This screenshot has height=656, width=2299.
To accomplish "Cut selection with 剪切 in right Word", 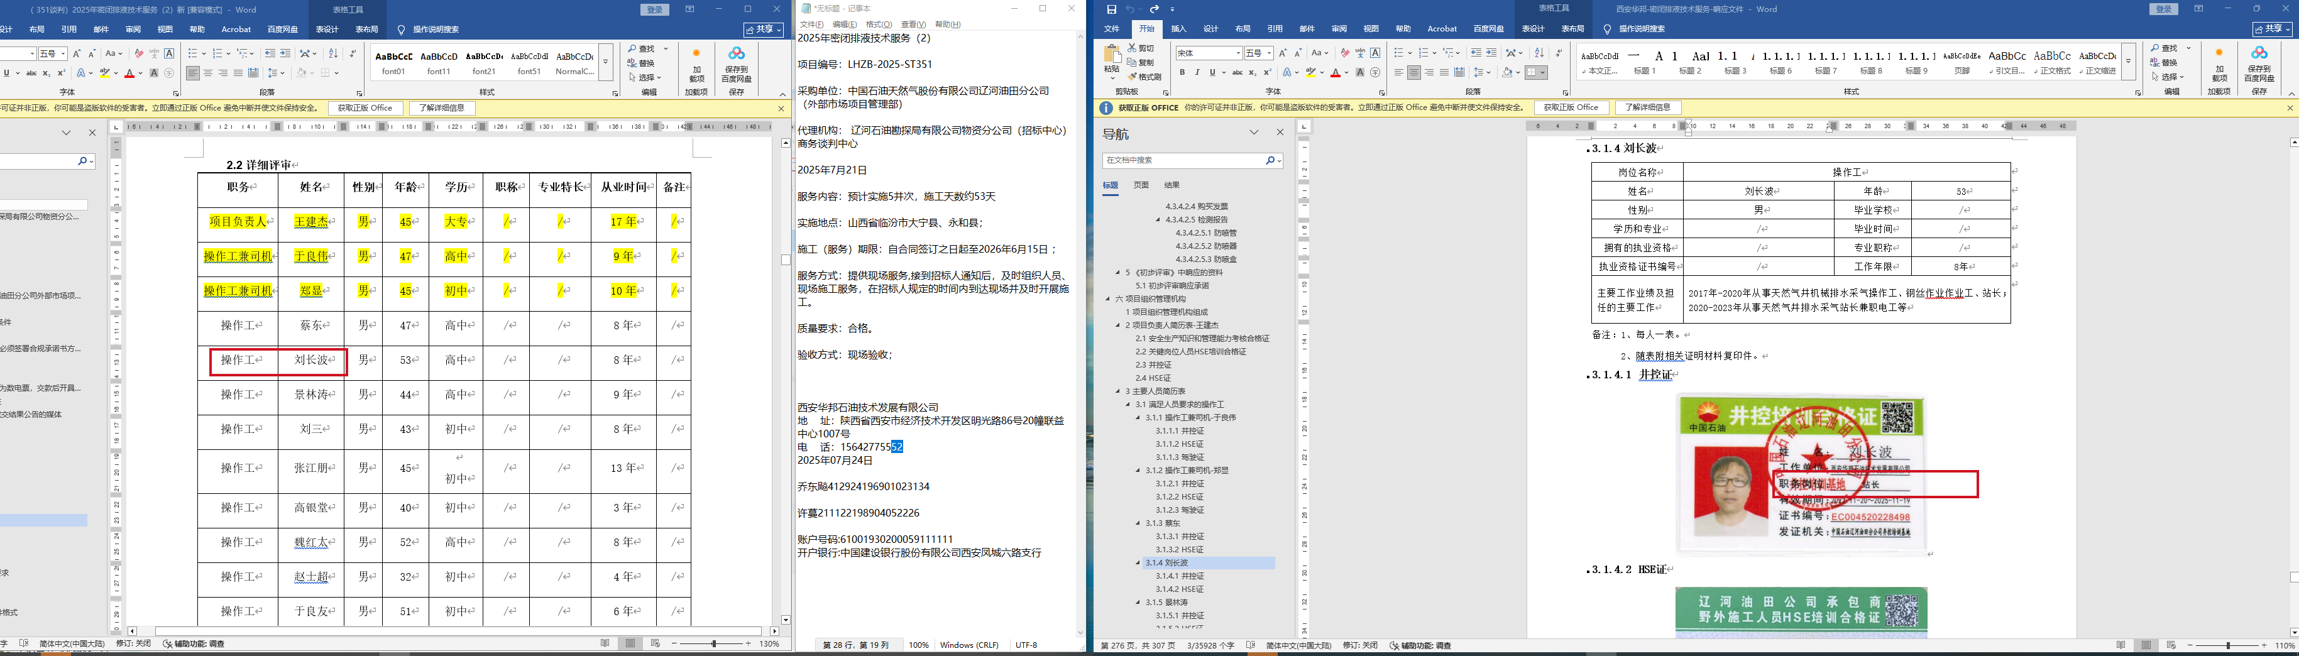I will [1141, 48].
